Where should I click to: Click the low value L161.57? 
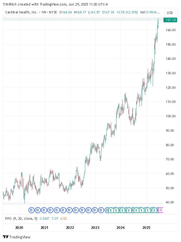[94, 12]
